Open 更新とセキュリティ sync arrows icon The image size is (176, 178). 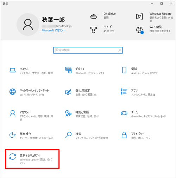[13, 157]
